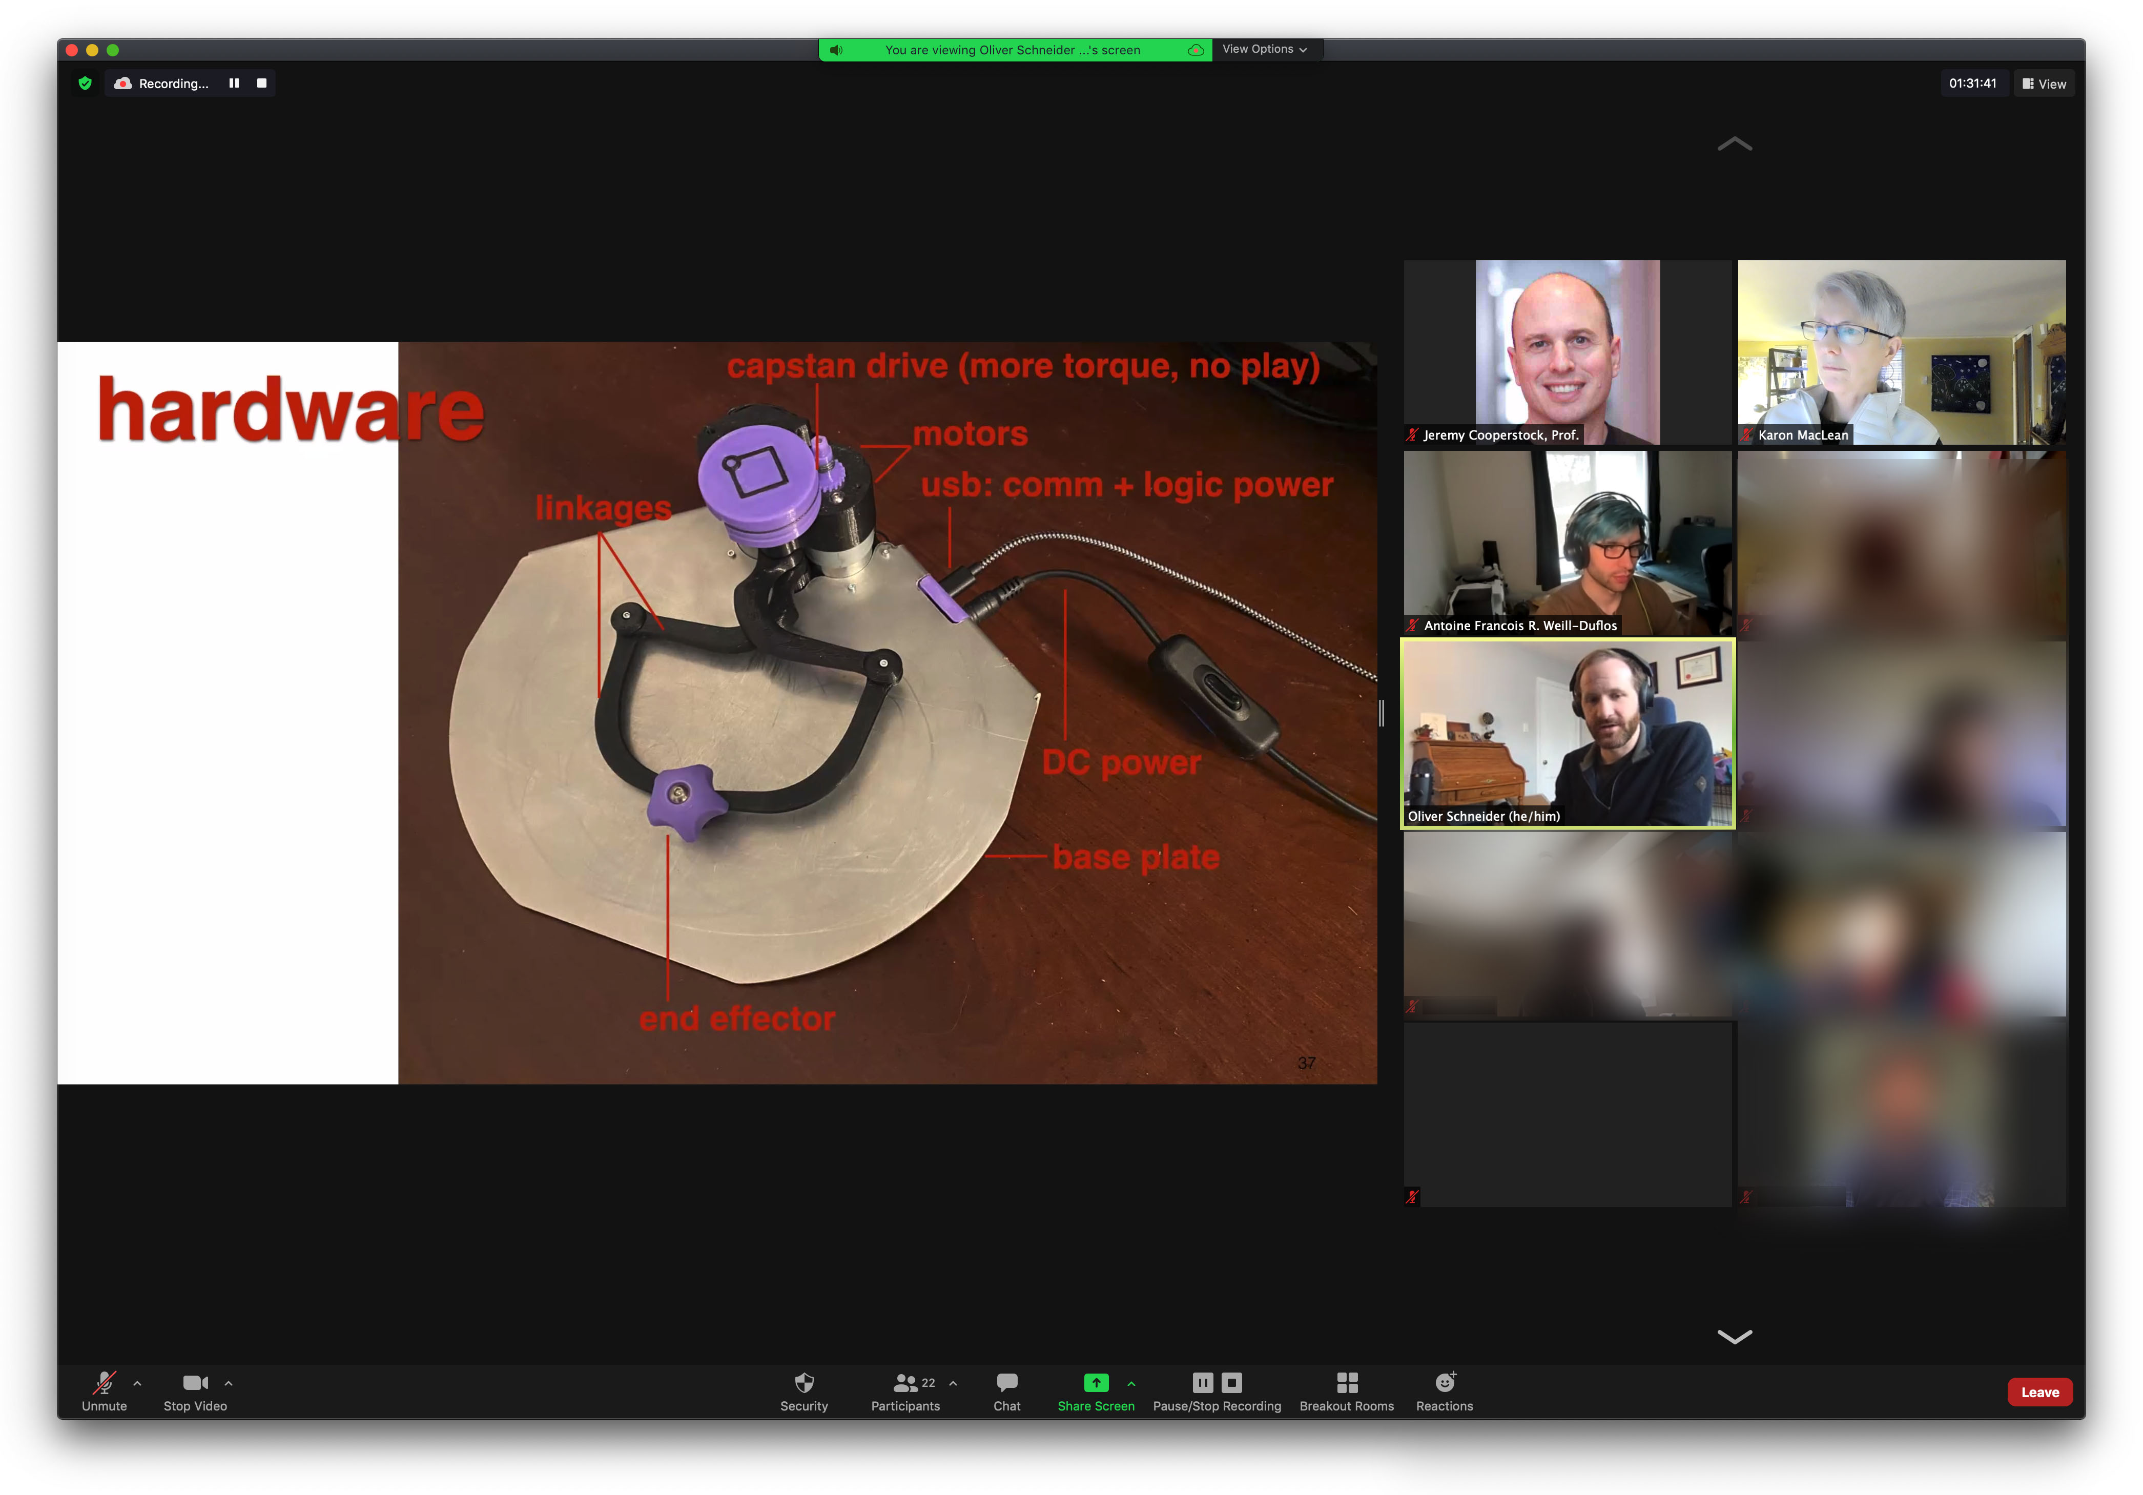Leave the meeting
This screenshot has width=2143, height=1495.
coord(2039,1392)
